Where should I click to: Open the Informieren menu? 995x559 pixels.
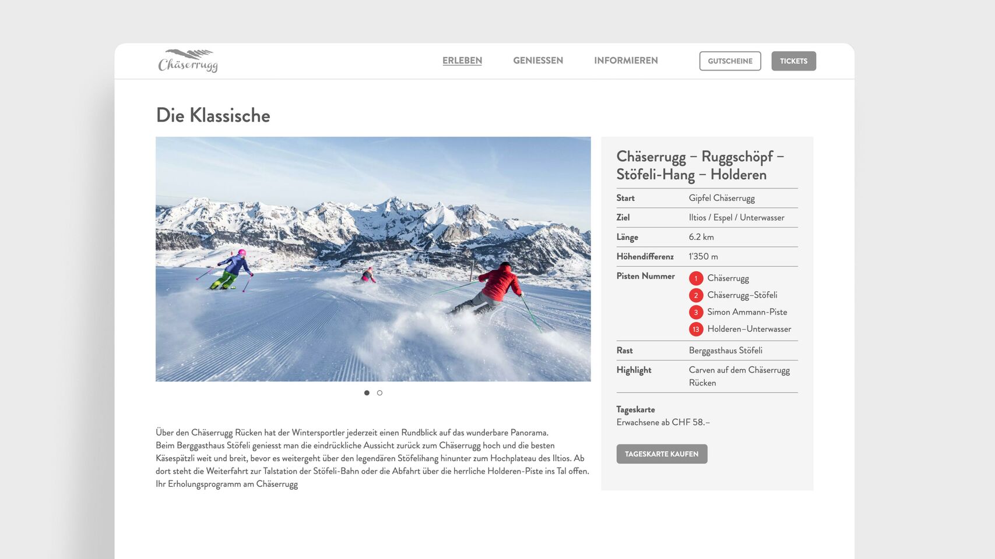point(626,61)
